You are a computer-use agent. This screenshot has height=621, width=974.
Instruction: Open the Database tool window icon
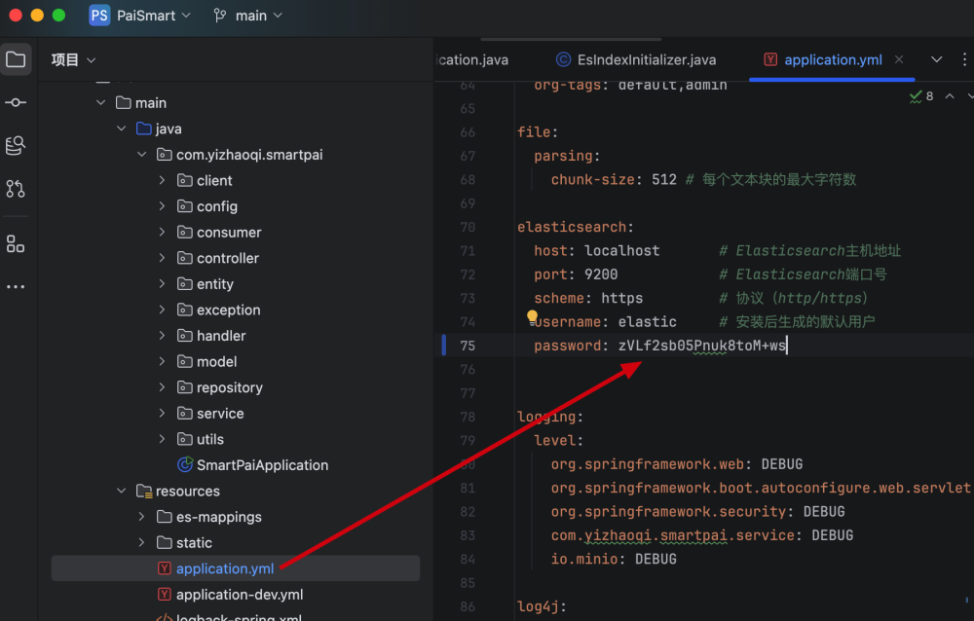16,145
